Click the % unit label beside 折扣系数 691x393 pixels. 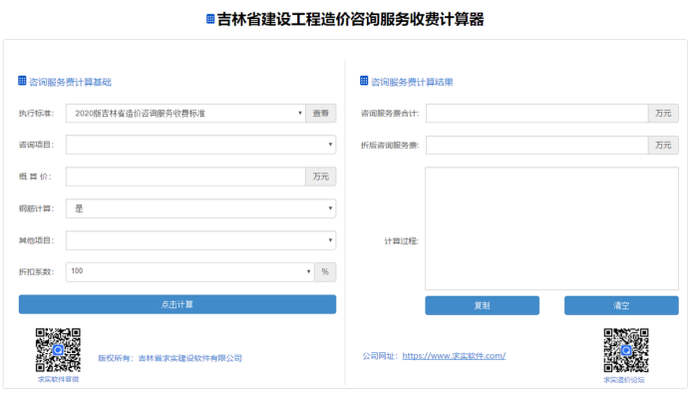325,271
